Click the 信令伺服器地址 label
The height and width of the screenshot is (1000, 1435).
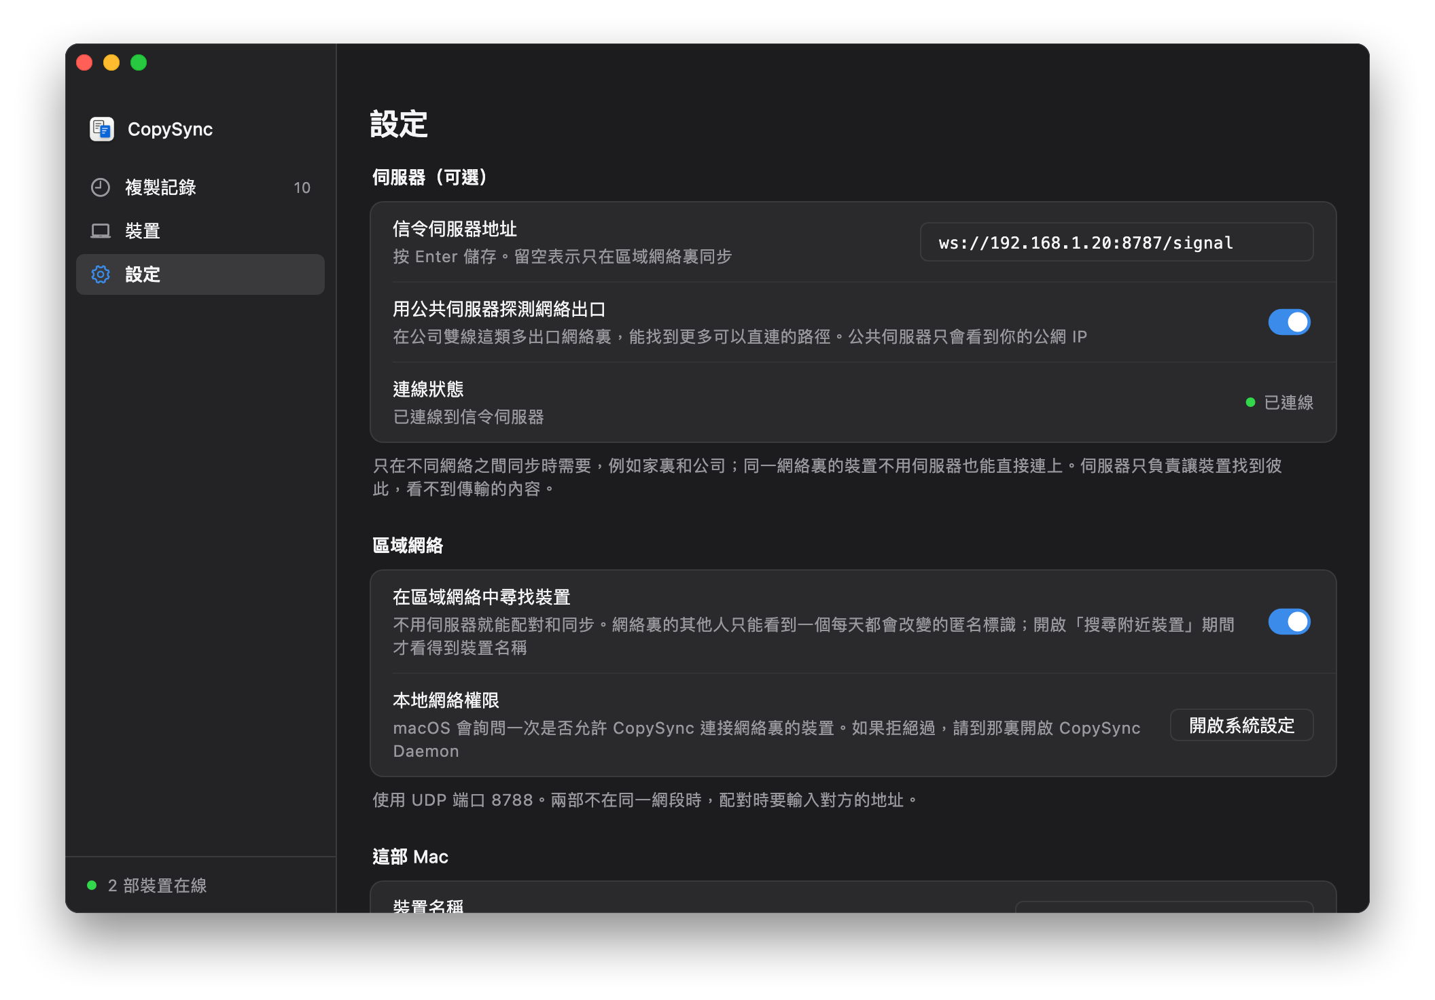point(455,229)
